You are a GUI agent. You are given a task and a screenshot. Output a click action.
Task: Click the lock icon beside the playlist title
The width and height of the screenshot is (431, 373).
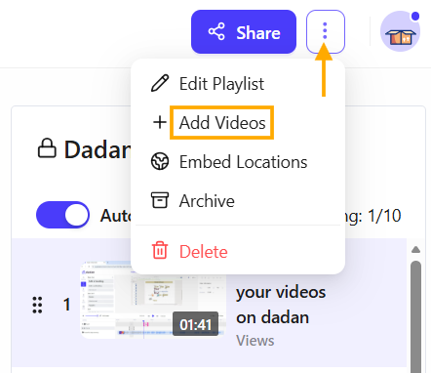[47, 148]
